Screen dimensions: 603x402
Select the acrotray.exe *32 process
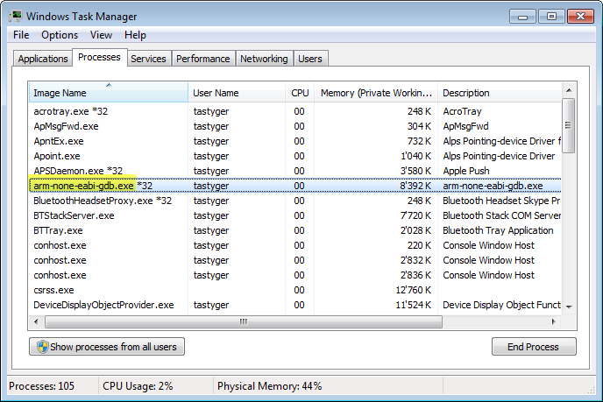coord(295,111)
